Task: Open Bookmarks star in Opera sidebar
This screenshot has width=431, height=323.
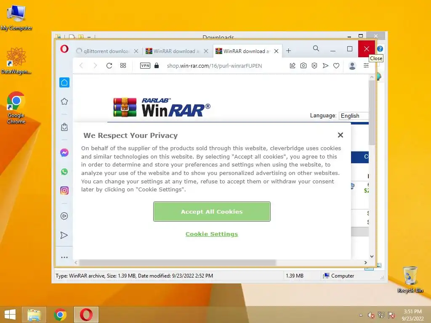Action: point(64,101)
